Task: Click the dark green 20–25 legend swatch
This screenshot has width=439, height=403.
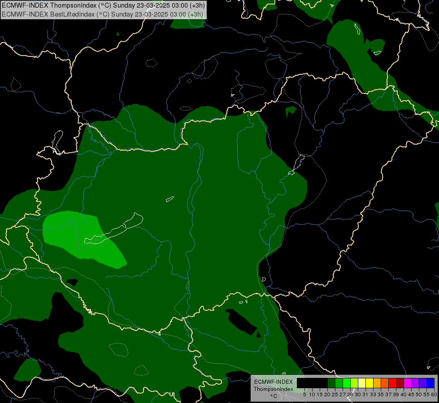Action: (331, 383)
